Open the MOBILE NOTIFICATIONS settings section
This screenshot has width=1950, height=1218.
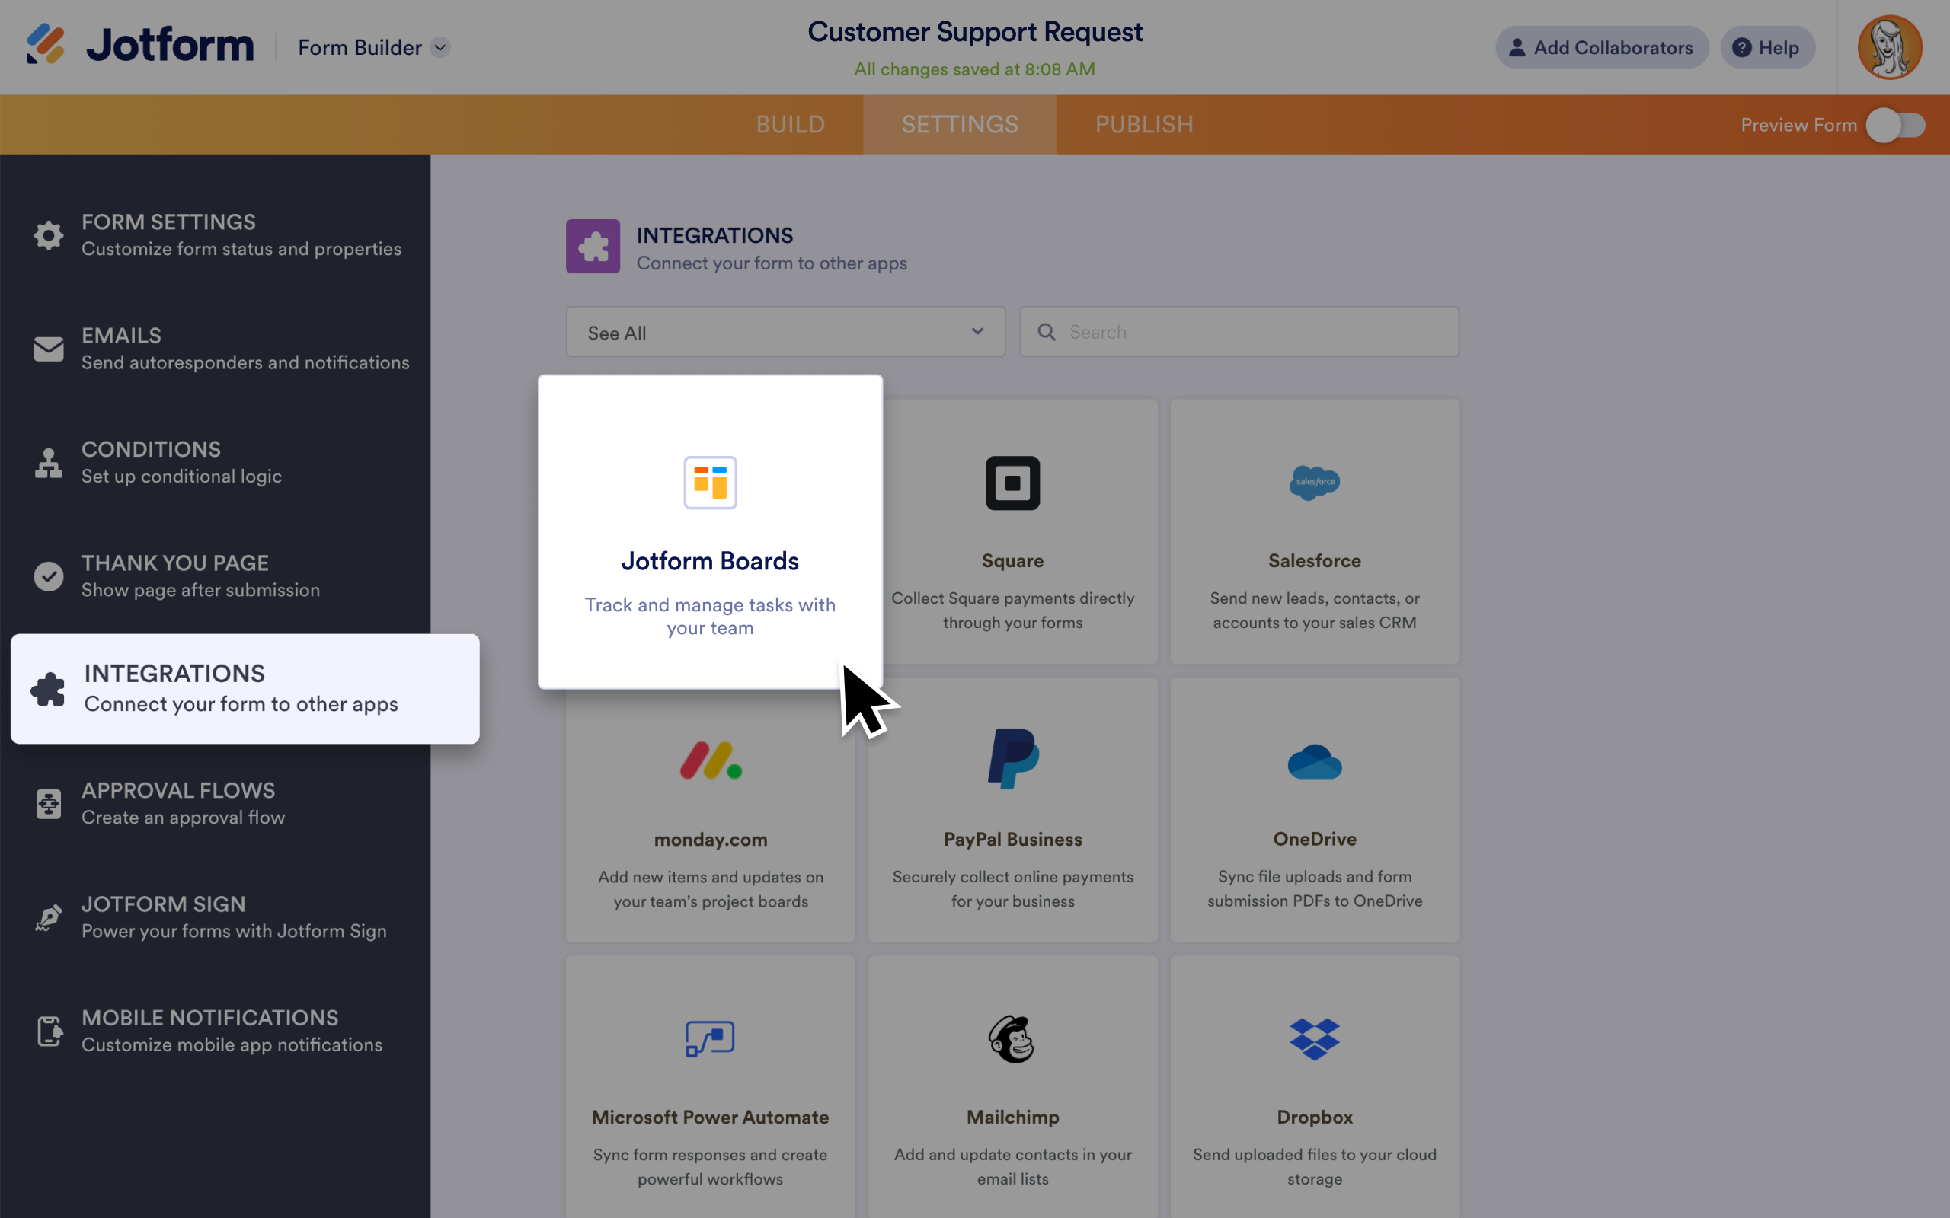point(215,1031)
